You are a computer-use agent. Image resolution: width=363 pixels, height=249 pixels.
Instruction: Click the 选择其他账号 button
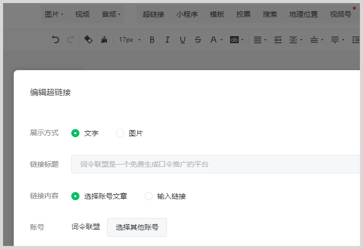[137, 227]
